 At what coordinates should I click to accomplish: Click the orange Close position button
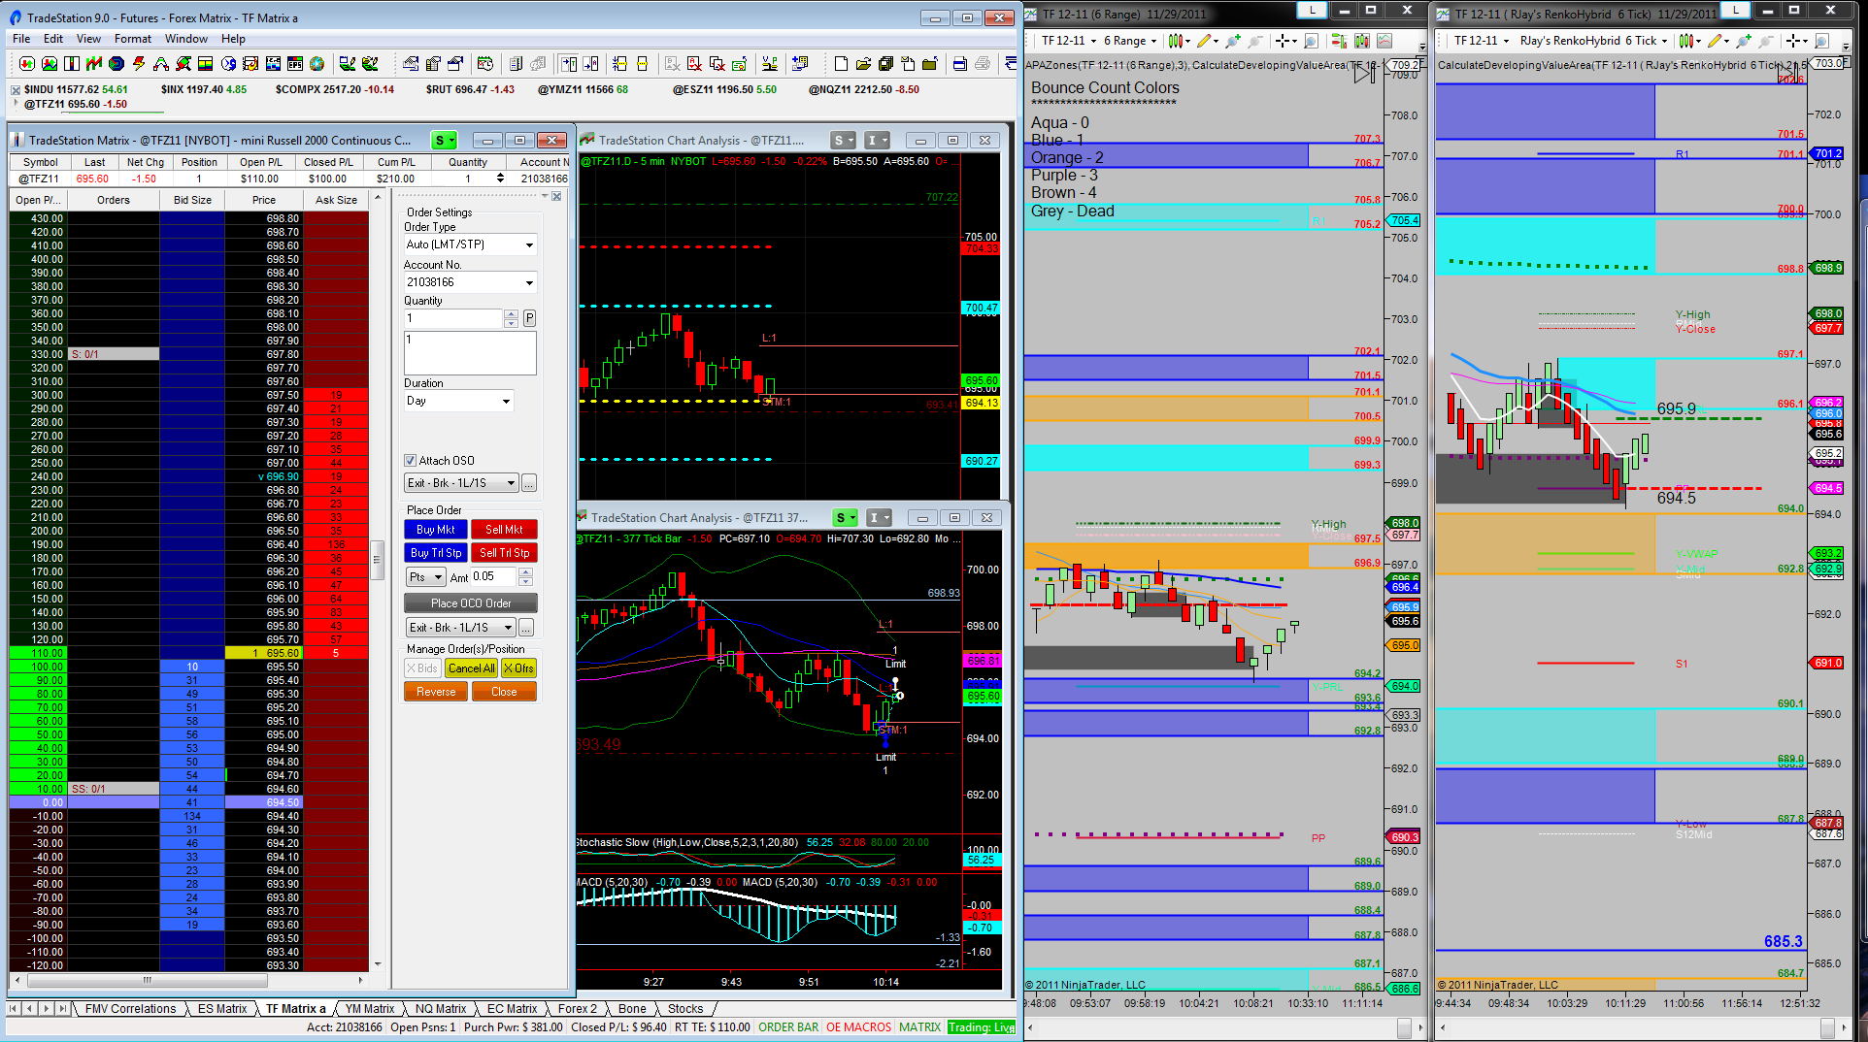(x=504, y=692)
